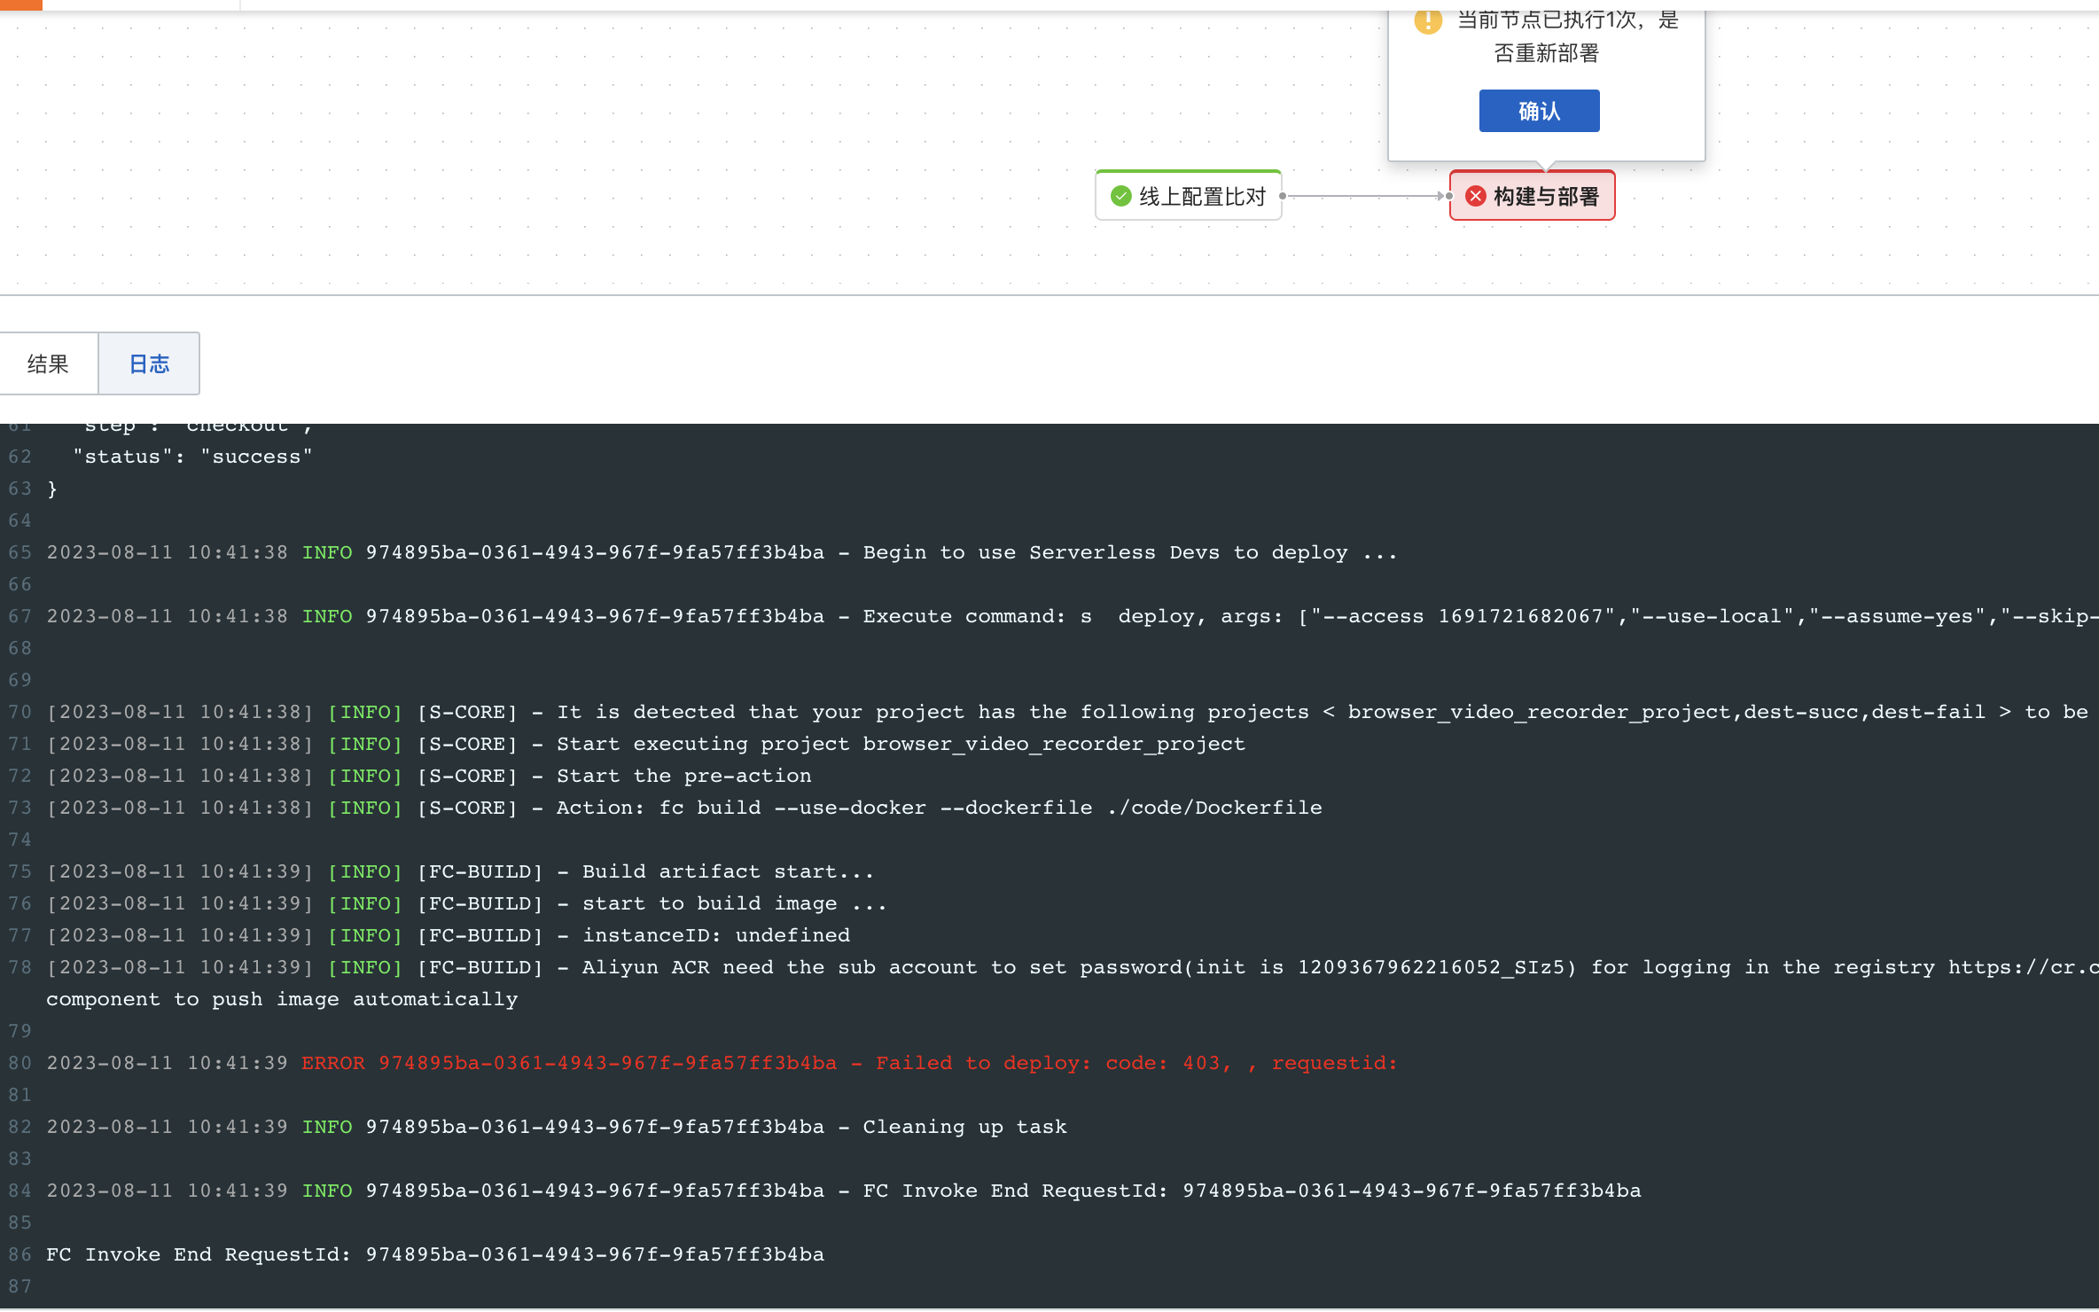
Task: Switch to the 日志 tab
Action: (149, 363)
